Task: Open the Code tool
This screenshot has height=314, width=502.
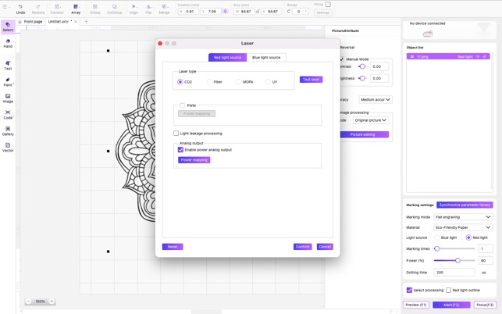Action: click(x=8, y=115)
